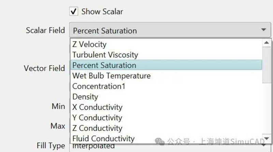Click the Scalar Field combo box showing Percent Saturation
Image resolution: width=273 pixels, height=152 pixels.
click(x=164, y=30)
